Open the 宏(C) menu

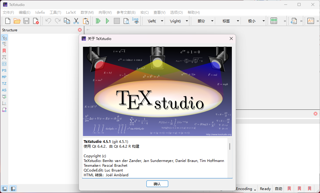145,13
